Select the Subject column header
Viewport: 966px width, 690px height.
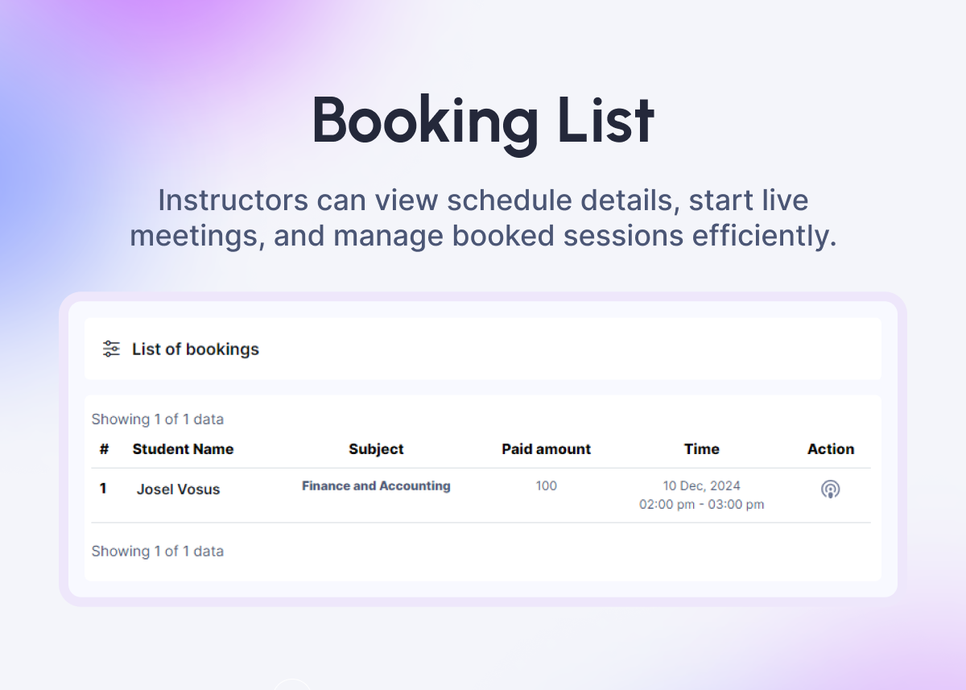[376, 449]
